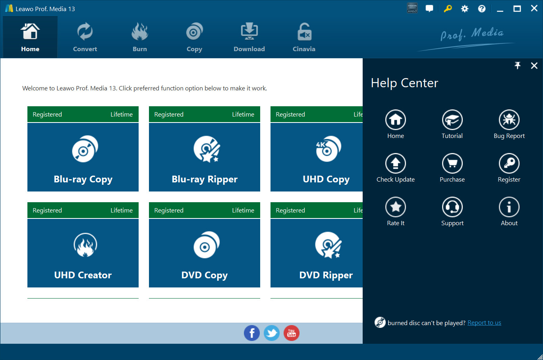Screen dimensions: 543x360
Task: Open the Cinavia tab
Action: [304, 38]
